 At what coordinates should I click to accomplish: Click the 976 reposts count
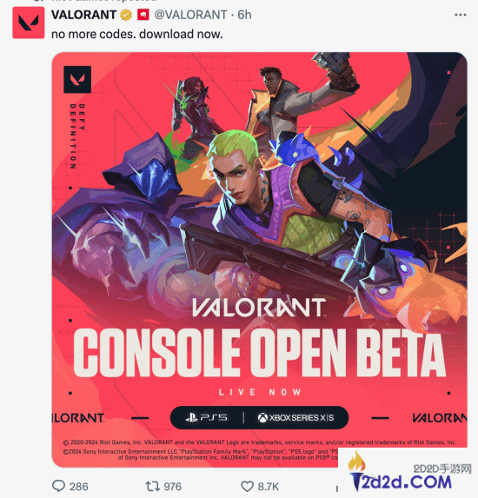[172, 487]
